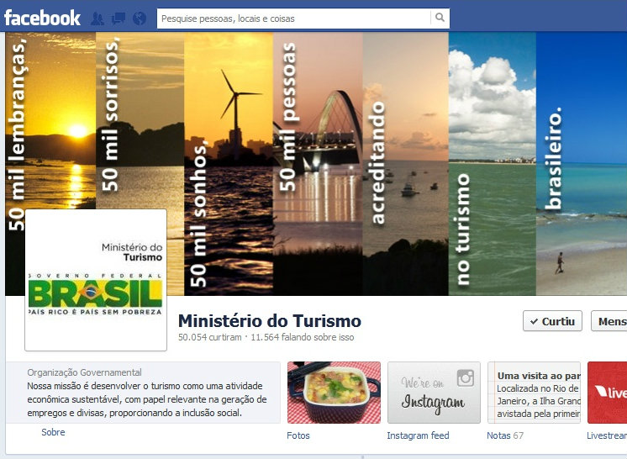Click the Ministério do Turismo page title

click(x=270, y=321)
